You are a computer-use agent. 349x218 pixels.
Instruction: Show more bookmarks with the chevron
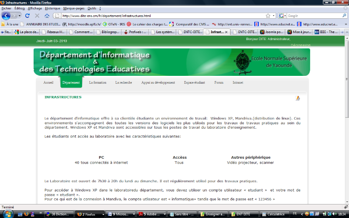coord(346,24)
